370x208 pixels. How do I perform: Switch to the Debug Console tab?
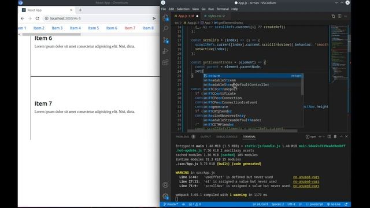point(227,136)
